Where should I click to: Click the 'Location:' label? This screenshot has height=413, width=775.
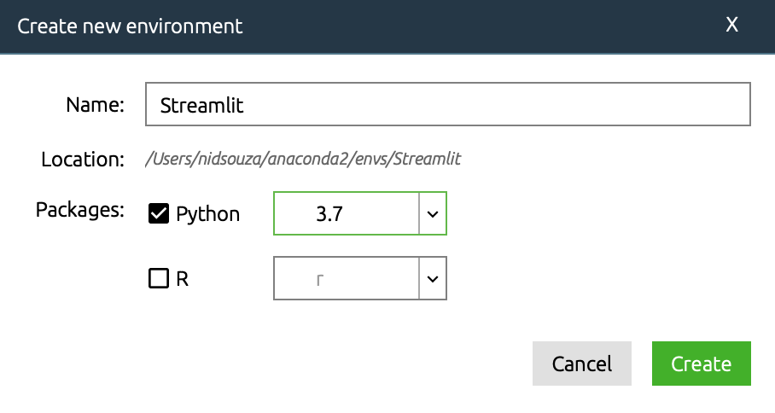83,159
